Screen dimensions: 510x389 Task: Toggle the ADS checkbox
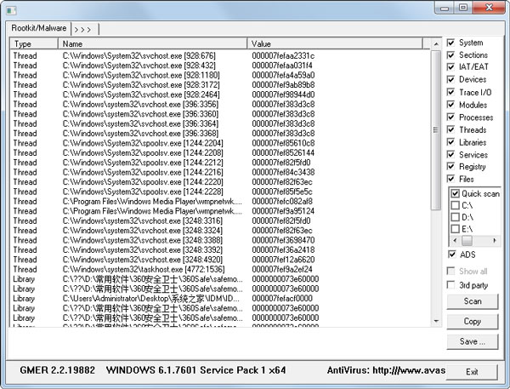click(x=451, y=255)
